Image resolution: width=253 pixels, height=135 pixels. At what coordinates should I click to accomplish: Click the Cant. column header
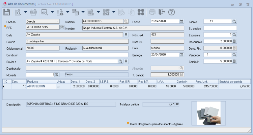click(x=19, y=82)
